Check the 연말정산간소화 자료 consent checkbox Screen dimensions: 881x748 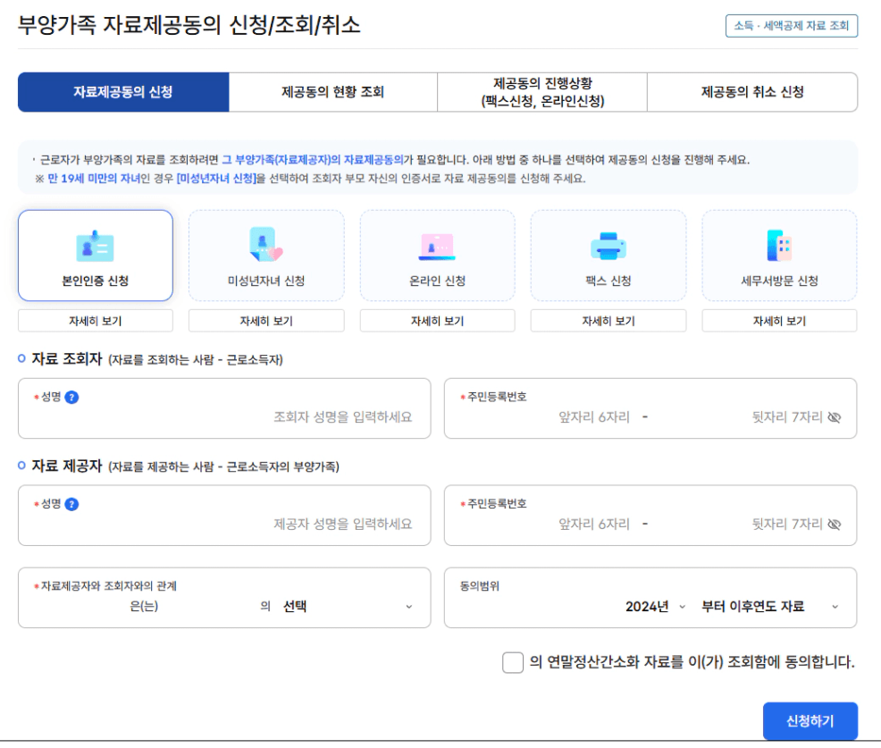[x=512, y=663]
